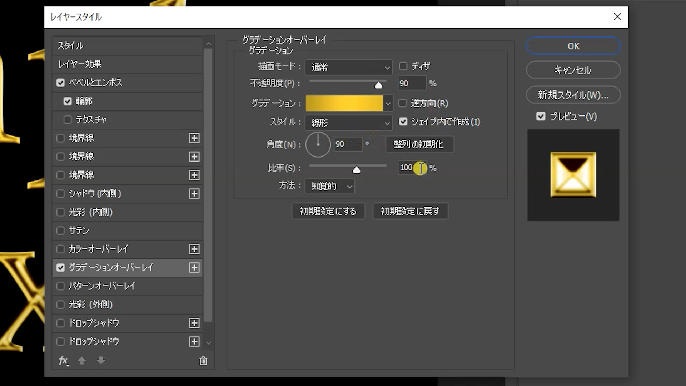The image size is (686, 386).
Task: Click plus icon beside first 境界線
Action: click(194, 138)
